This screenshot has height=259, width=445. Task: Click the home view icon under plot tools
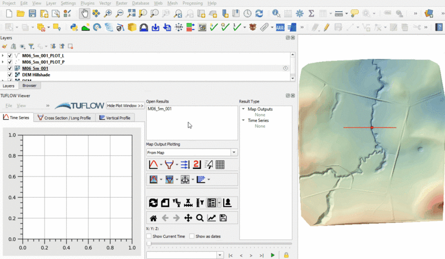point(153,218)
